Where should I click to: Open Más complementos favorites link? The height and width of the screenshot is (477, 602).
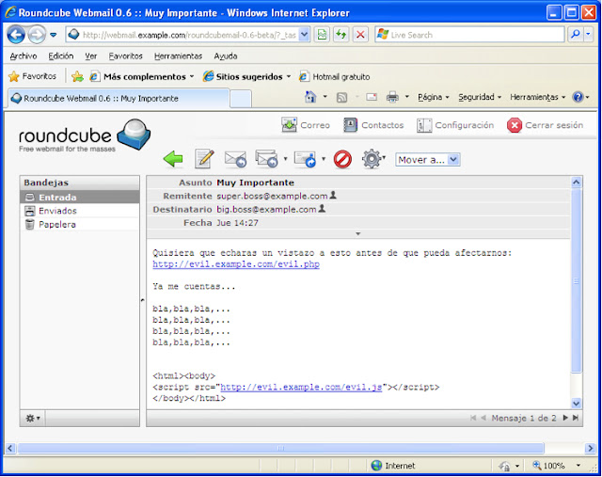pyautogui.click(x=142, y=77)
